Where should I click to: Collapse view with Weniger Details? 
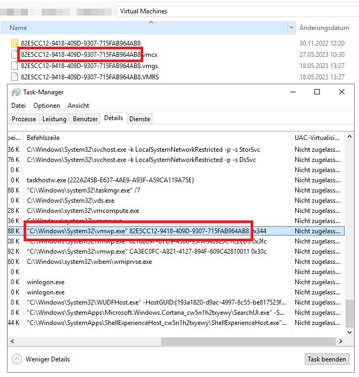[x=47, y=359]
